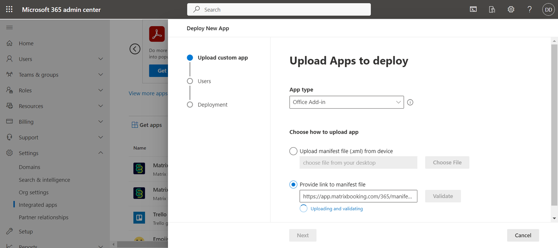Select Upload manifest file from device option
This screenshot has width=558, height=248.
point(293,151)
